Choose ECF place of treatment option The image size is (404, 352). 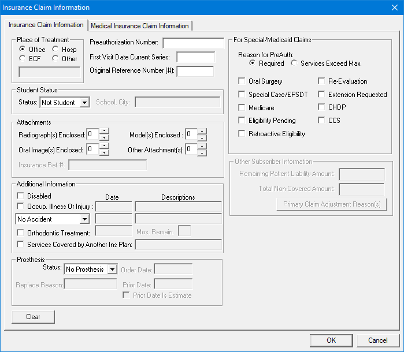pos(23,58)
